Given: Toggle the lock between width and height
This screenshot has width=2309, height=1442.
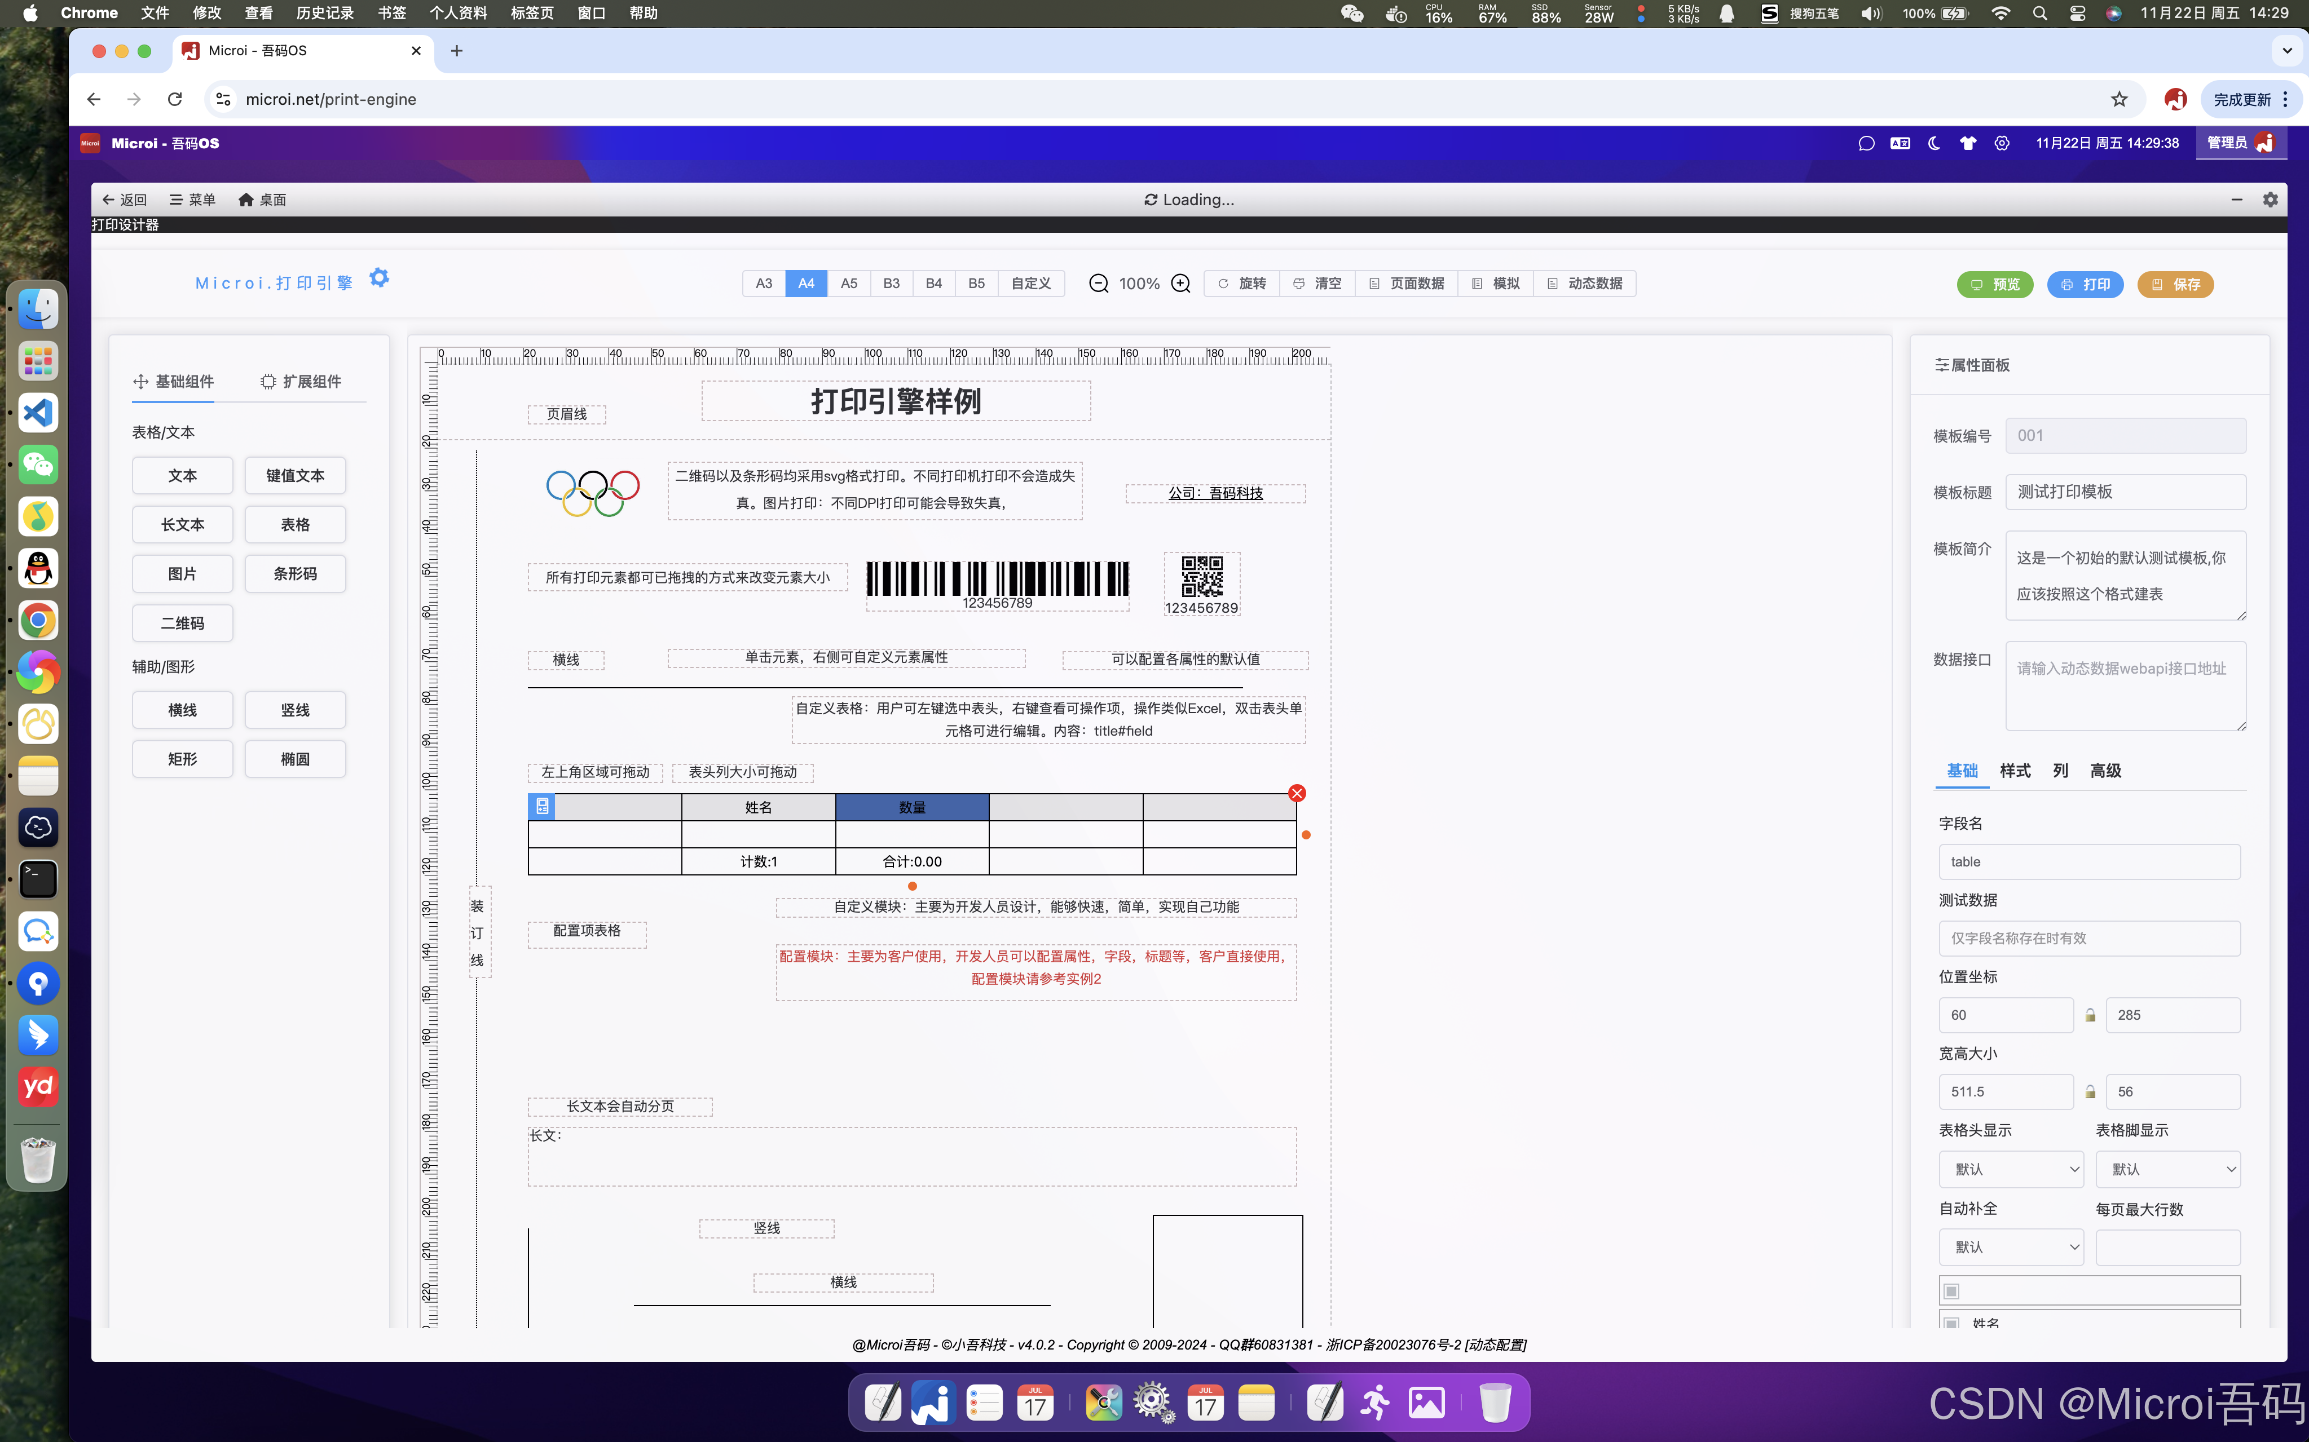Looking at the screenshot, I should (2090, 1092).
